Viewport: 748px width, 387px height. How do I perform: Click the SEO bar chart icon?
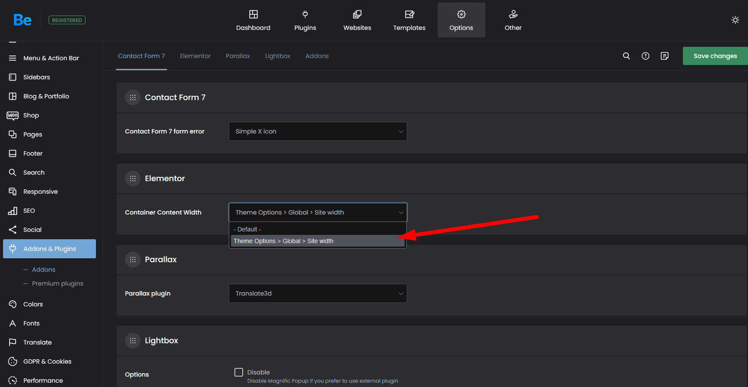tap(13, 211)
